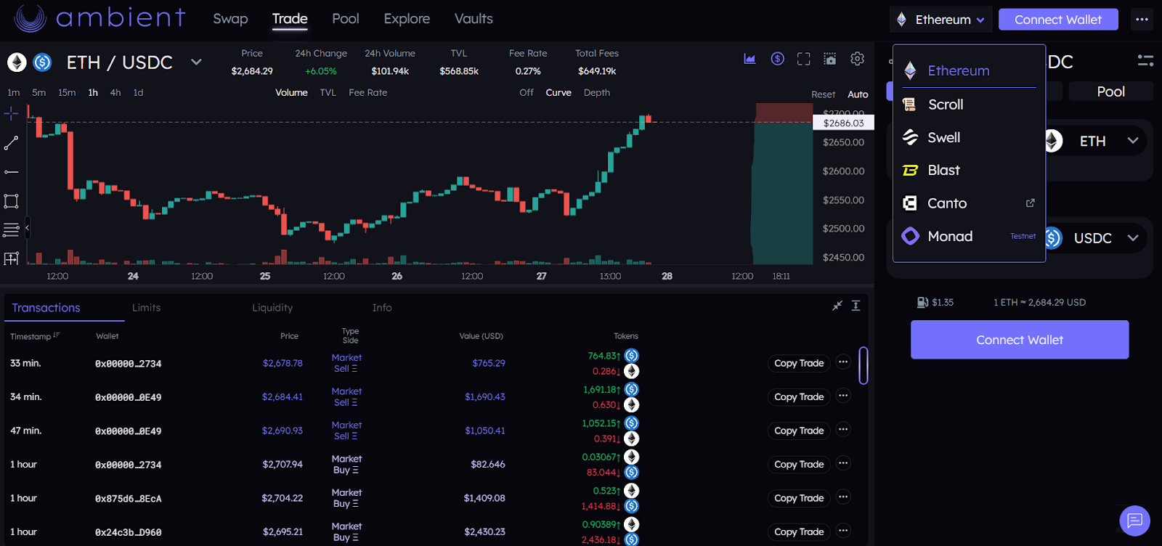
Task: Reset the chart scale
Action: 823,94
